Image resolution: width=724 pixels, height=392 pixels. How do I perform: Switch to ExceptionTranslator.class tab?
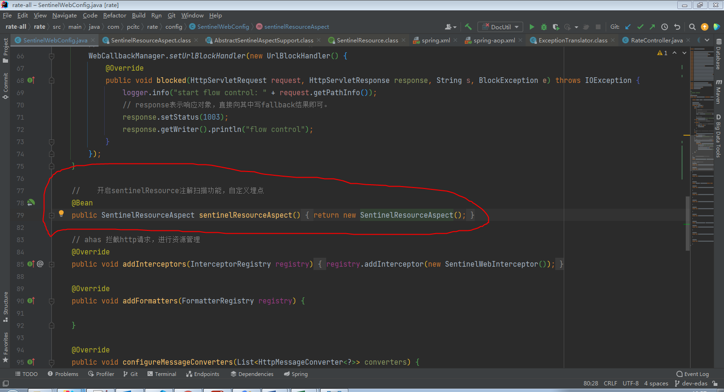573,40
